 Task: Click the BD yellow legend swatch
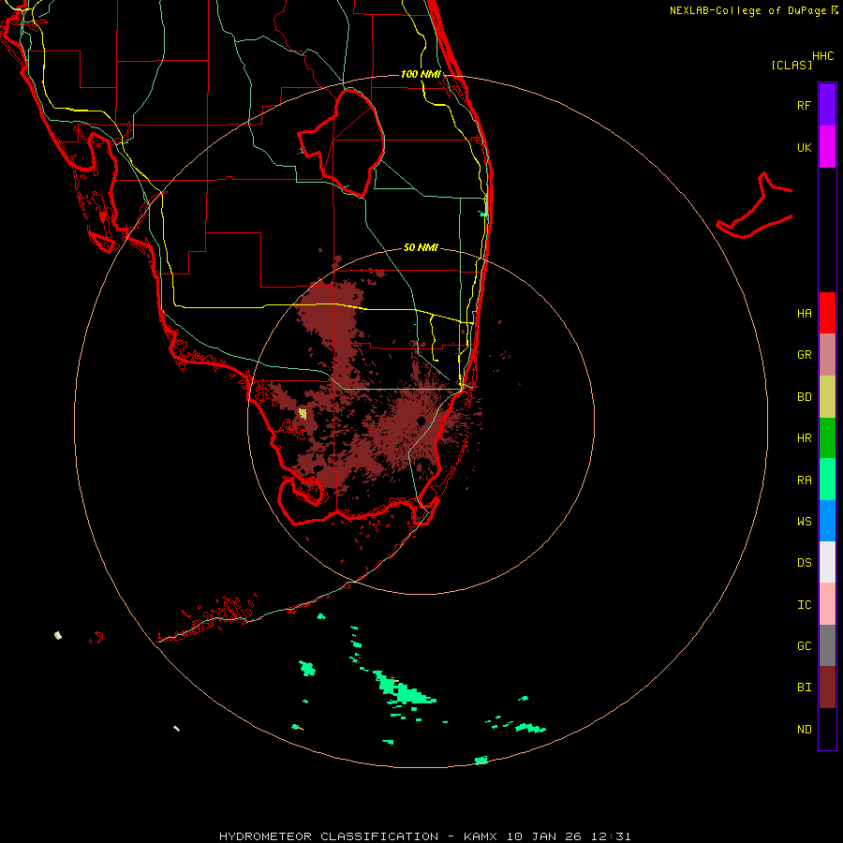click(x=827, y=396)
